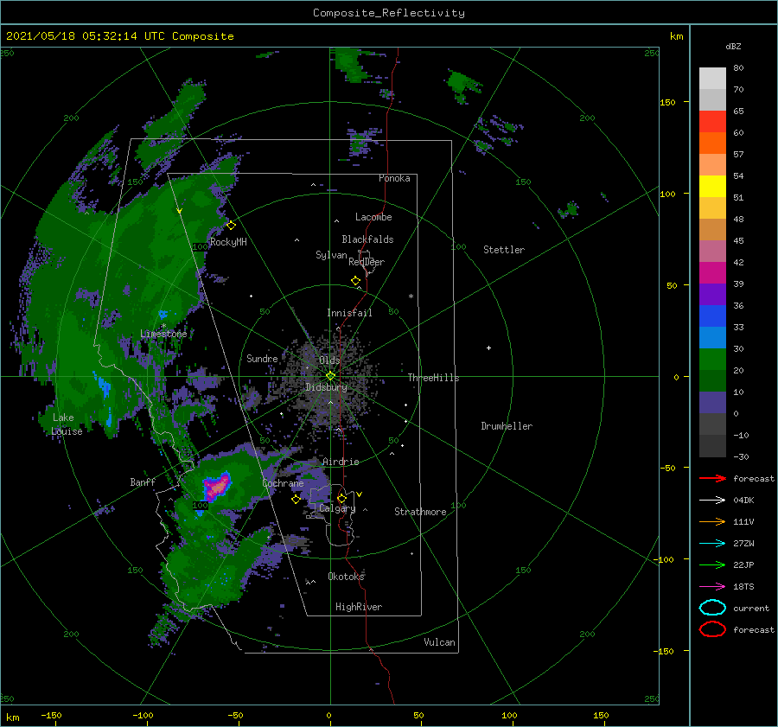778x727 pixels.
Task: Click the Drumheller label
Action: click(x=507, y=426)
